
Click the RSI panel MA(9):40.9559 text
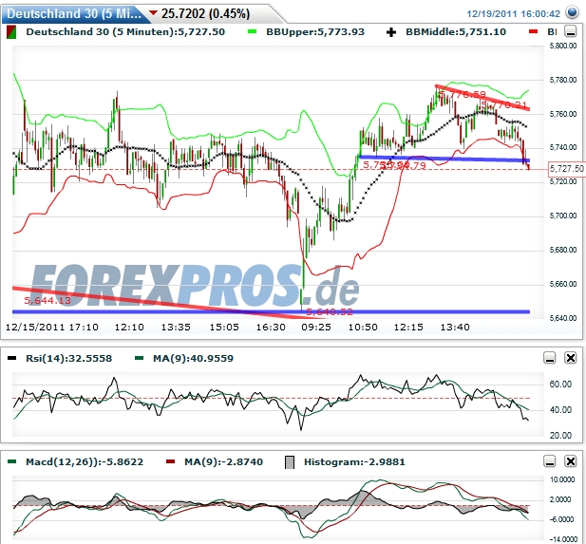pyautogui.click(x=193, y=358)
